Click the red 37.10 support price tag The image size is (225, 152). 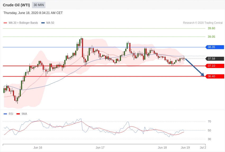[215, 66]
